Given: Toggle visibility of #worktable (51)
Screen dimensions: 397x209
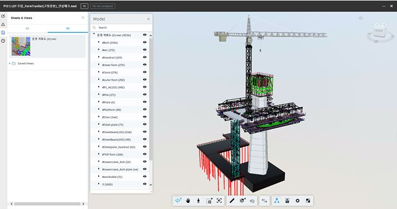Looking at the screenshot, I should click(x=145, y=176).
